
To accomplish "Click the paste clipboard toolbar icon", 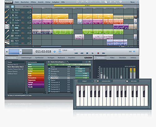I will [106, 2].
